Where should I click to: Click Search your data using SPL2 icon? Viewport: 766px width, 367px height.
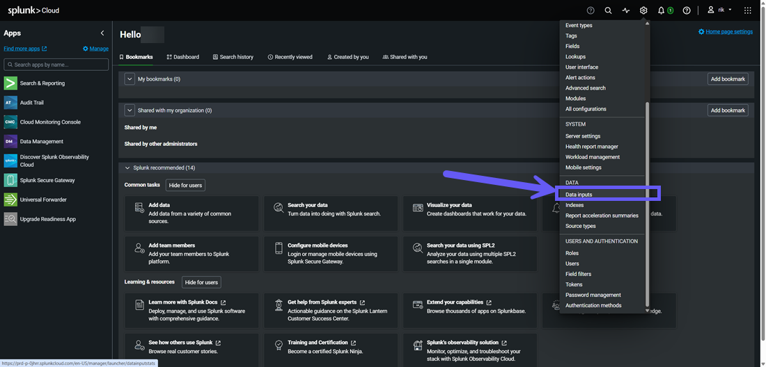pos(419,247)
